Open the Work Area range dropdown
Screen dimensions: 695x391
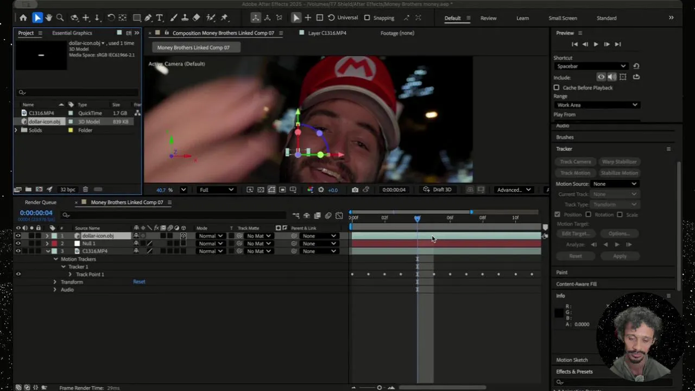click(x=596, y=105)
